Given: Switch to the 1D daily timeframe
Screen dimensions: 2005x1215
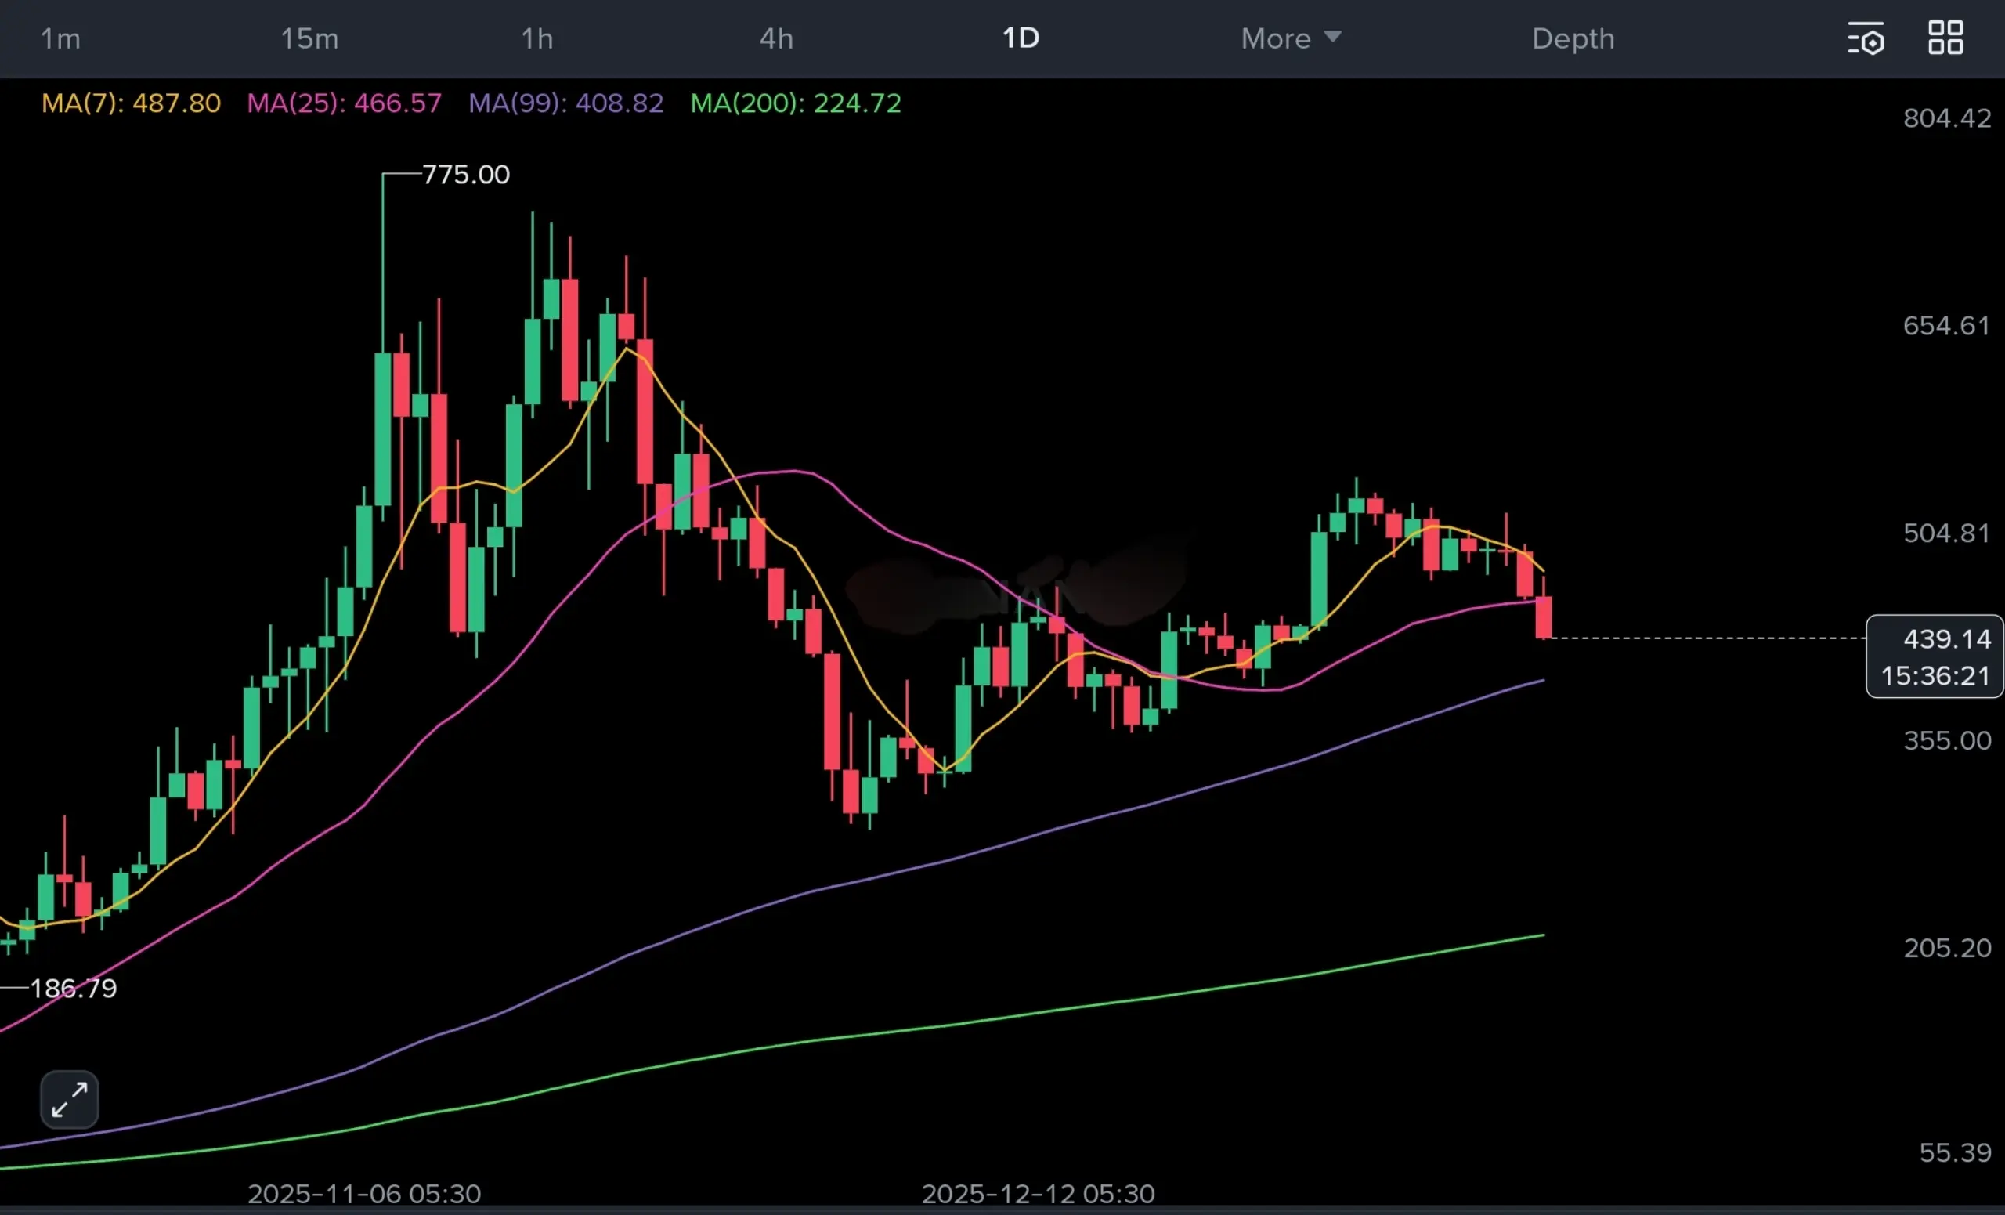Looking at the screenshot, I should (1021, 38).
